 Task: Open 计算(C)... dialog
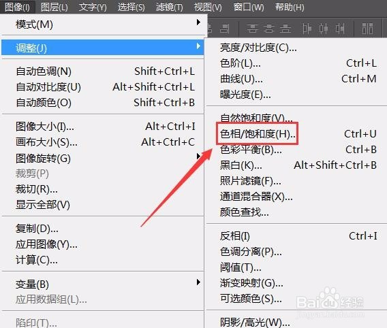point(102,260)
